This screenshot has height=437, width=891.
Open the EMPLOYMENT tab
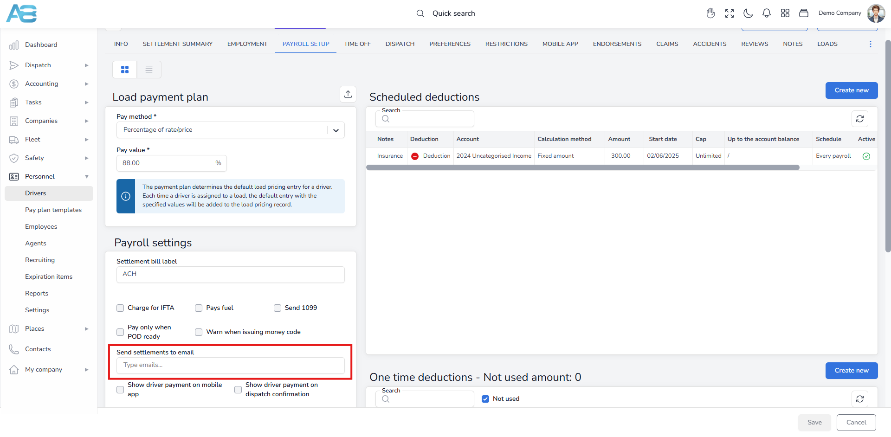(x=247, y=44)
